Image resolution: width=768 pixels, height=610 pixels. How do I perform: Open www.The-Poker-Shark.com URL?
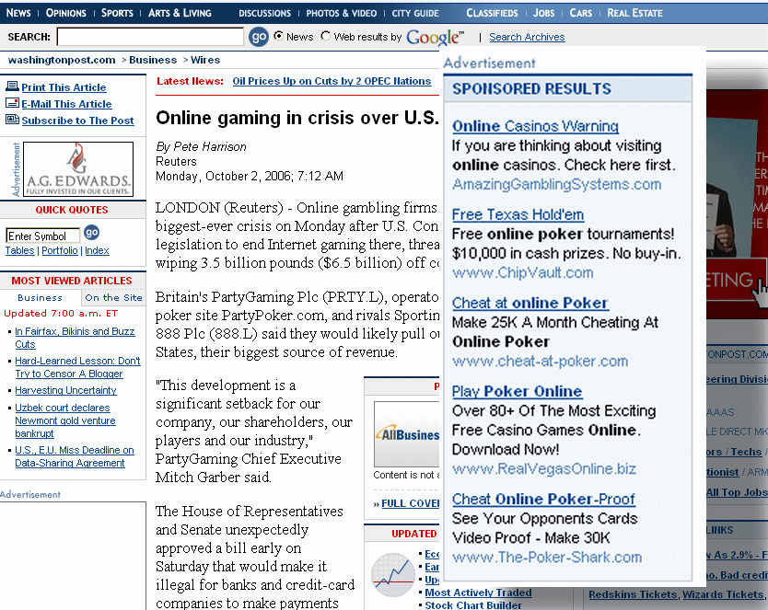pos(547,558)
